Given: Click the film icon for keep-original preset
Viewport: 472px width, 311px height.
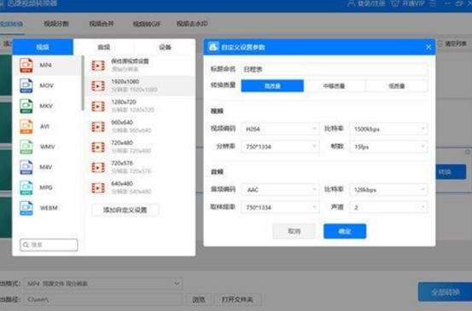Looking at the screenshot, I should [98, 66].
